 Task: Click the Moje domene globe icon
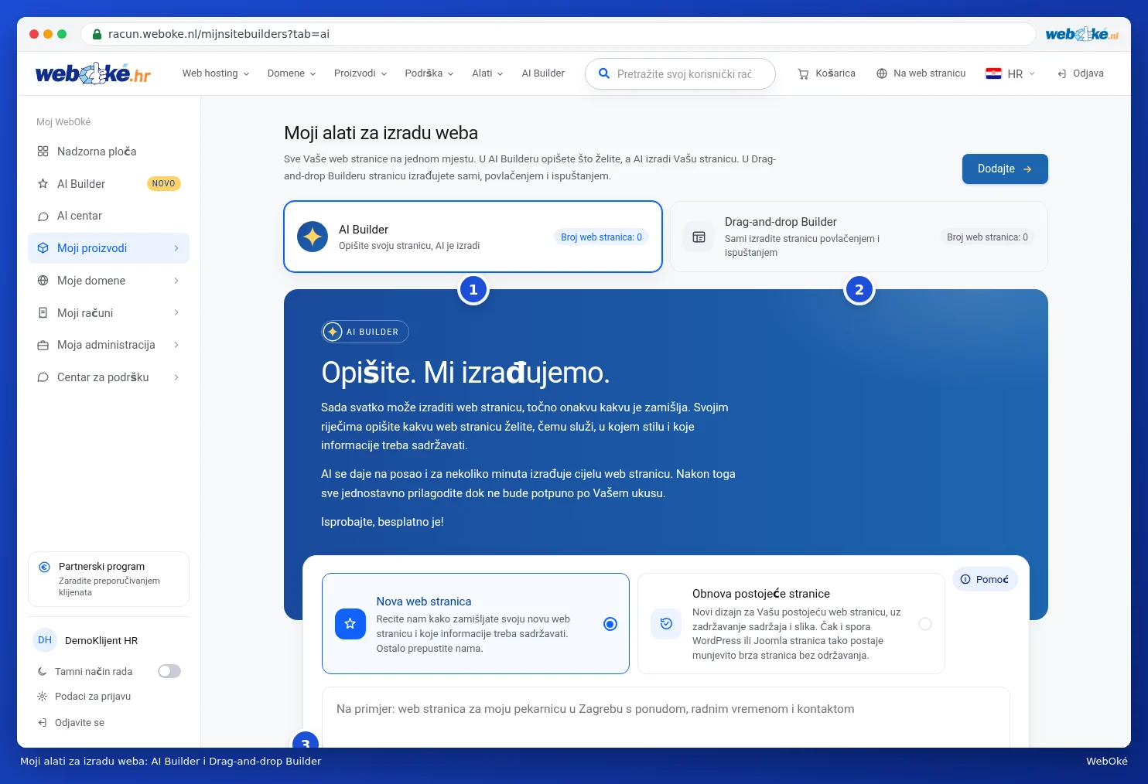(43, 281)
